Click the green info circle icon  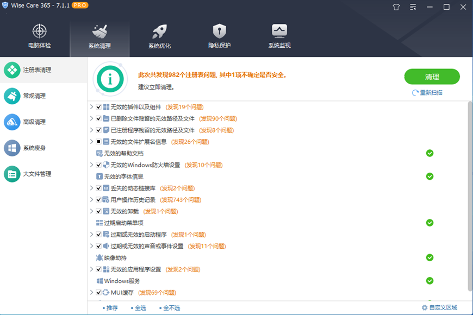110,79
